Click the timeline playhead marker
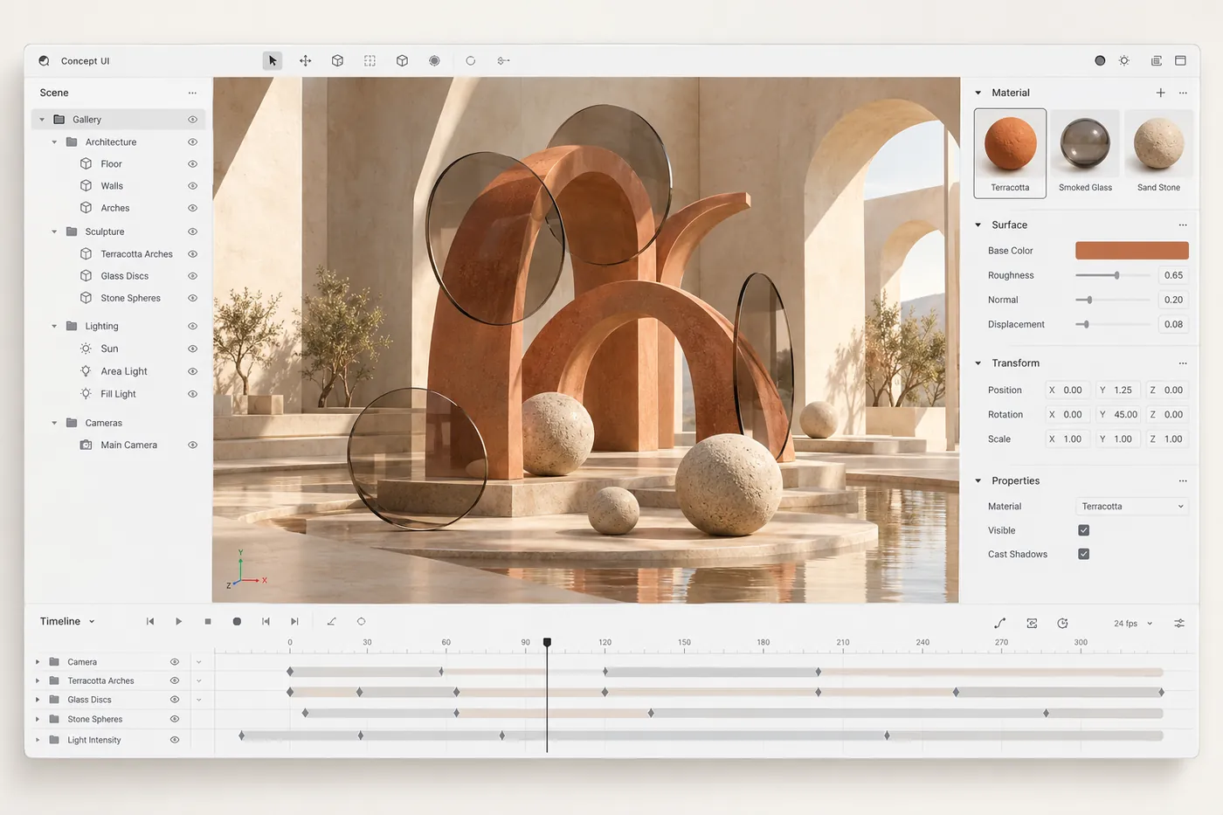 (547, 642)
